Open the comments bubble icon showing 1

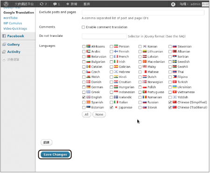[x=55, y=4]
